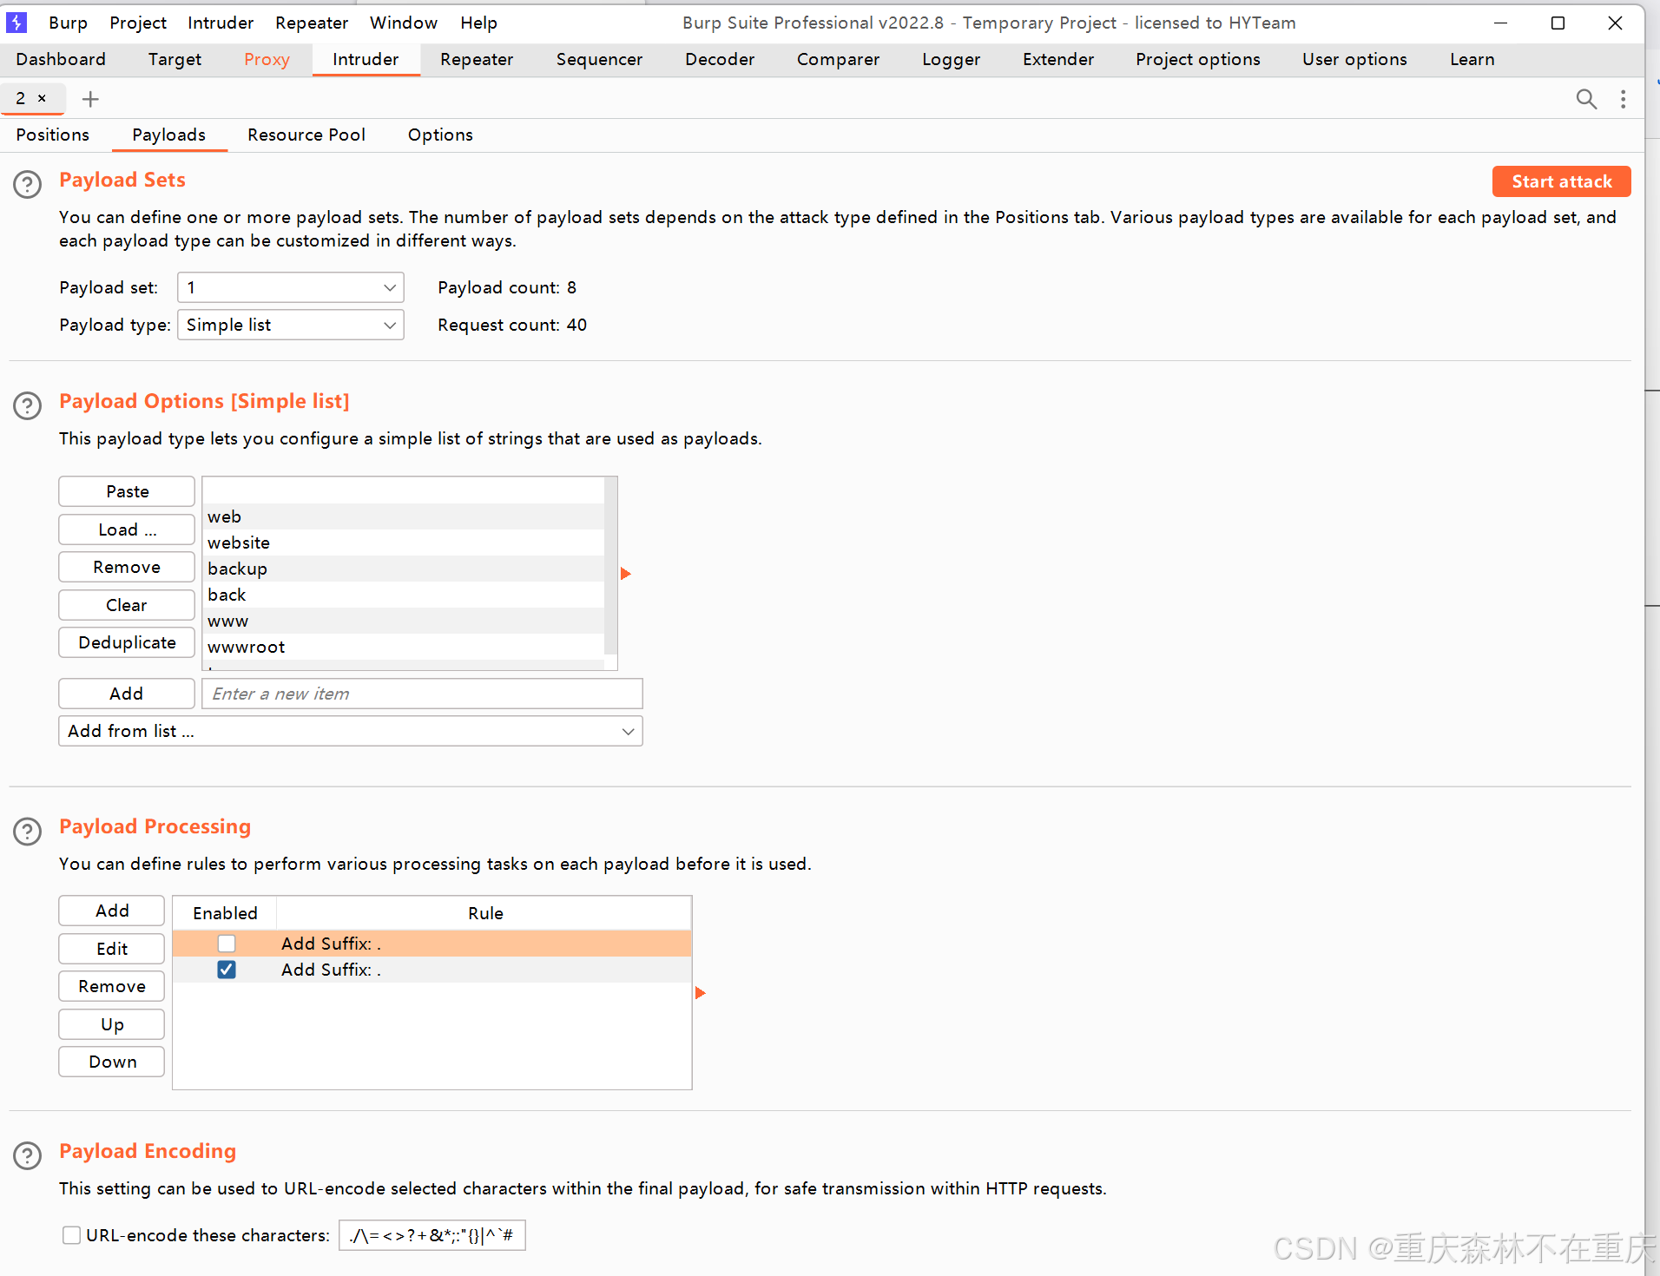
Task: Click Add next to new item field
Action: [x=127, y=694]
